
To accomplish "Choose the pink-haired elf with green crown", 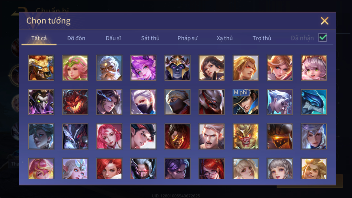I will coord(75,68).
